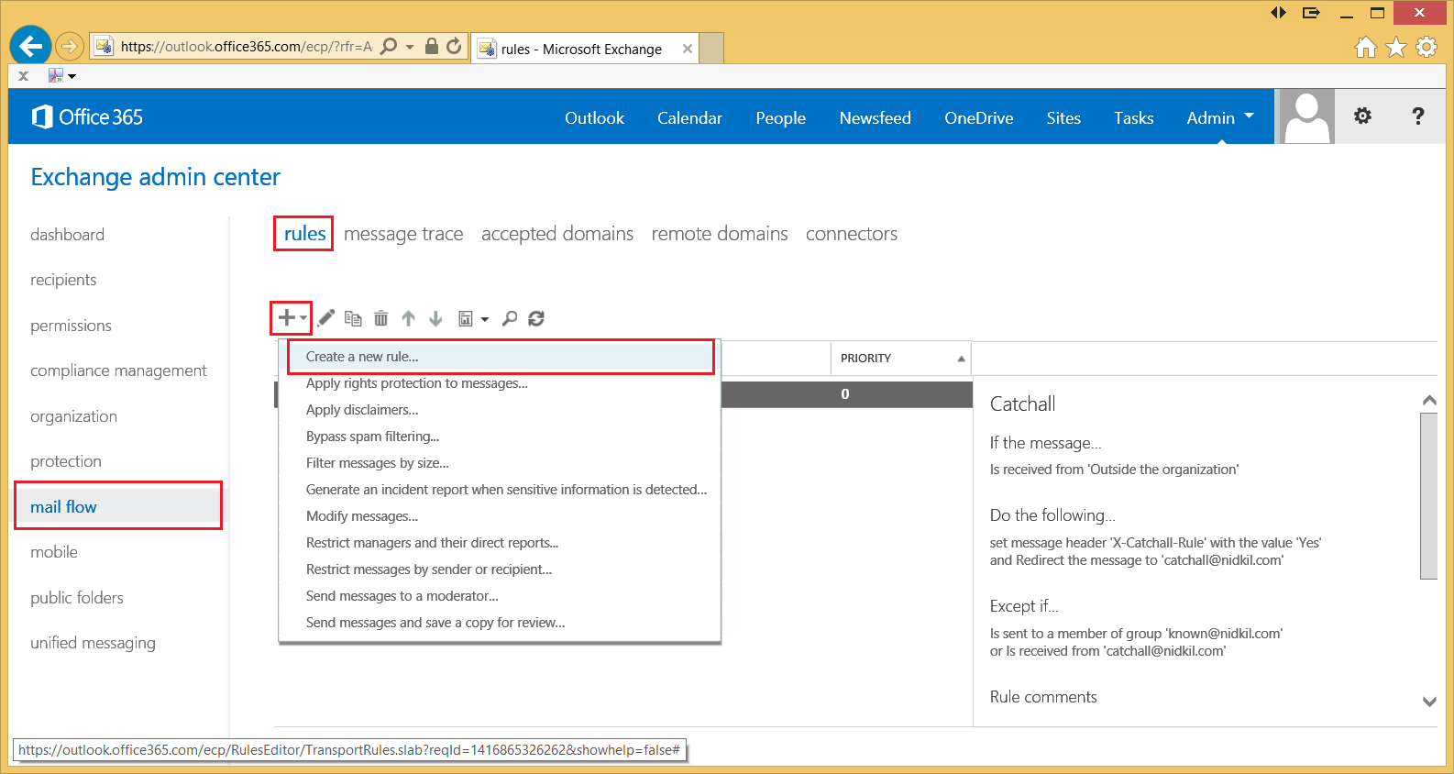Close the toolbar row with the x
1454x774 pixels.
point(23,76)
